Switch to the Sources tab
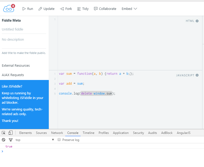 tap(41, 133)
